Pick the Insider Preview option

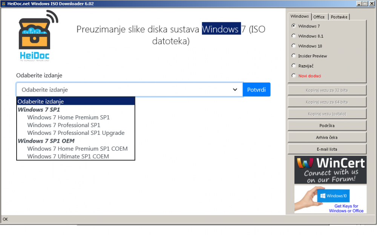click(294, 56)
